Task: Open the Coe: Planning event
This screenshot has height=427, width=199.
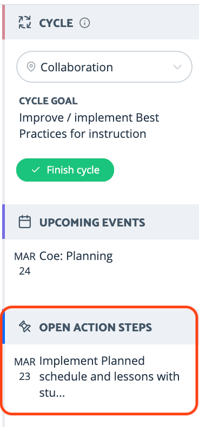Action: click(76, 257)
